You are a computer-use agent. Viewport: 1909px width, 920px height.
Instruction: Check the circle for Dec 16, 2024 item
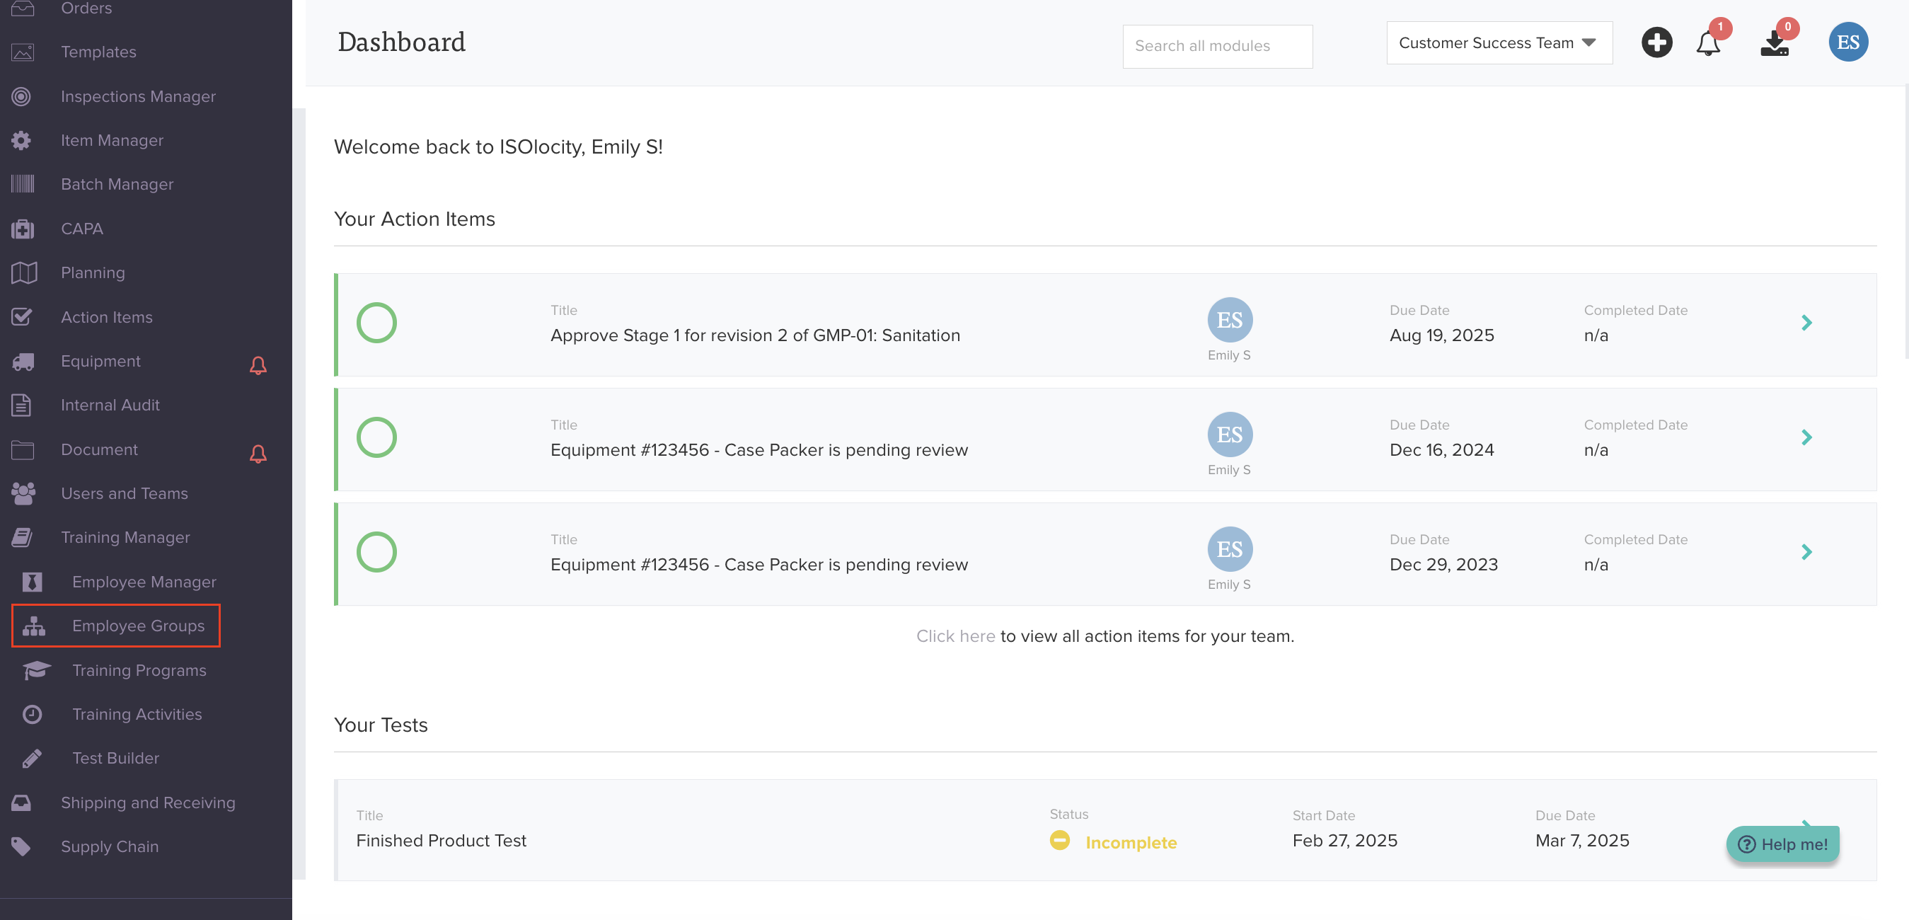376,437
